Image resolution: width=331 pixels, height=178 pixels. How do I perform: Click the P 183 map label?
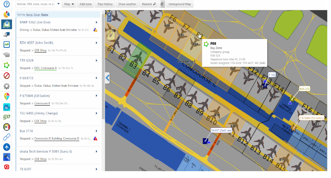(272, 75)
